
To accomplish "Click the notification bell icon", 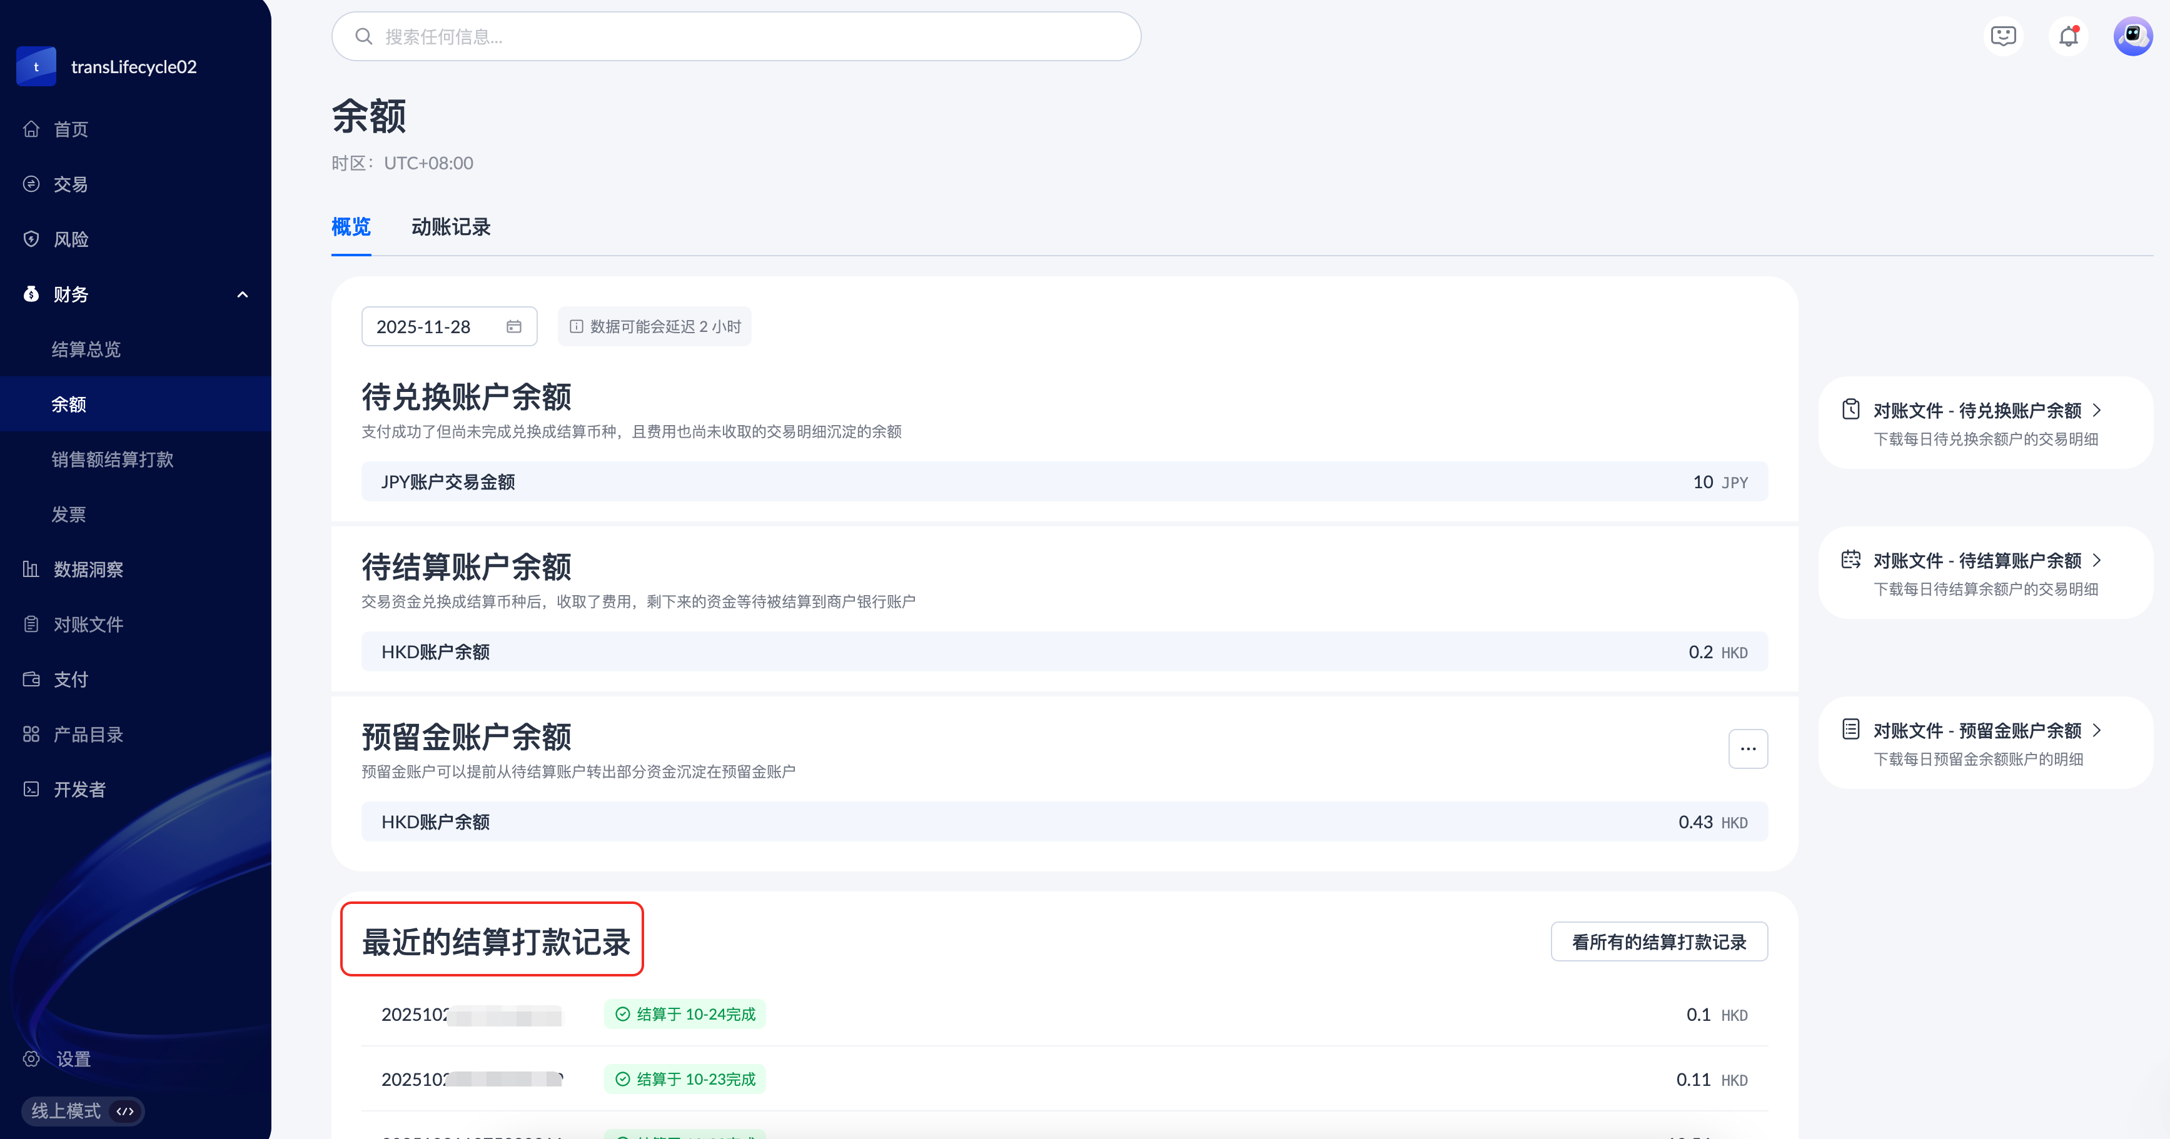I will click(2068, 36).
